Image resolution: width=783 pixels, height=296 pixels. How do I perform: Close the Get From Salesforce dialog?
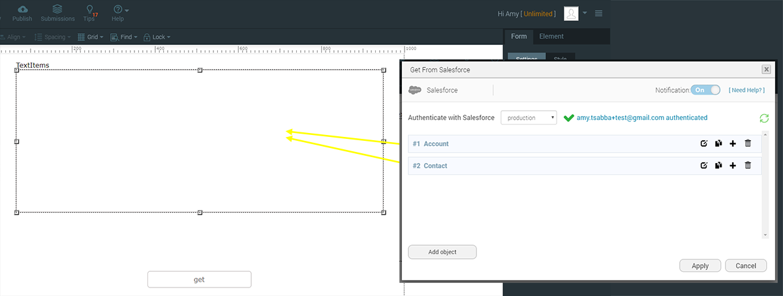pyautogui.click(x=766, y=70)
